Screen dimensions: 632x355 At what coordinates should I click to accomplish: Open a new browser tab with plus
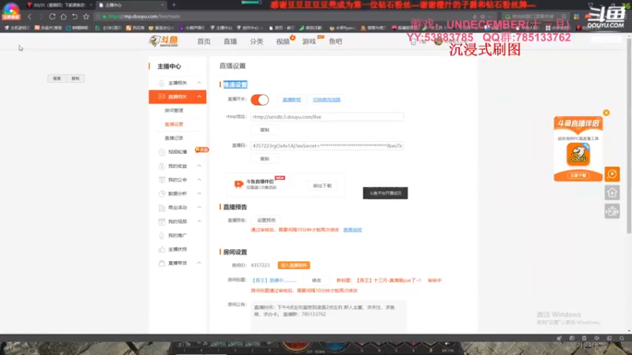click(174, 5)
